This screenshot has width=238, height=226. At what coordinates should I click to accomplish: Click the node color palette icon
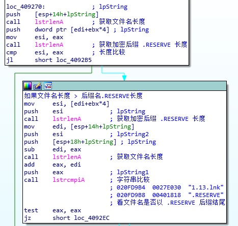28,86
